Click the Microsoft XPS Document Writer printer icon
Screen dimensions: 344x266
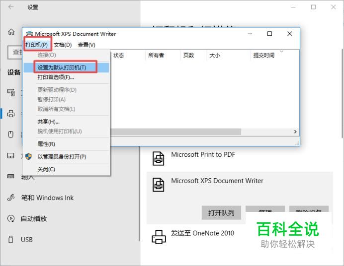158,185
